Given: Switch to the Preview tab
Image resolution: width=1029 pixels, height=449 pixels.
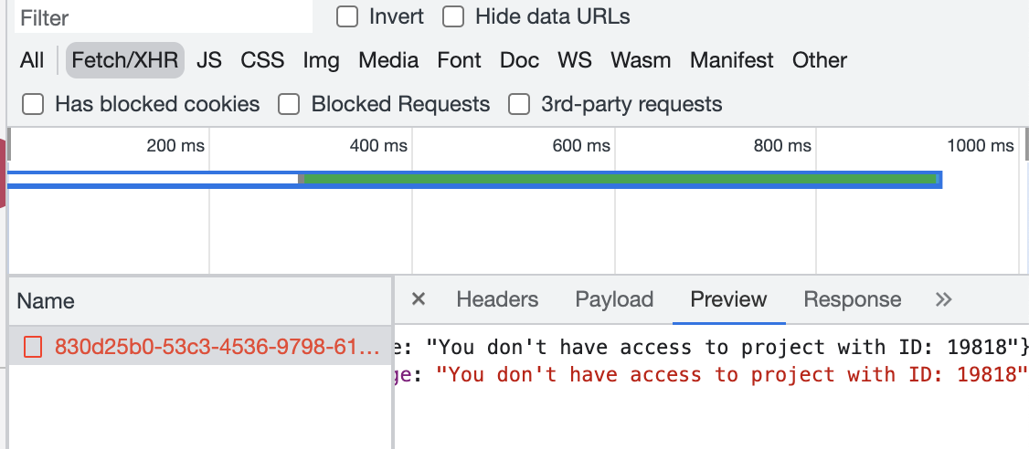Looking at the screenshot, I should pos(728,299).
